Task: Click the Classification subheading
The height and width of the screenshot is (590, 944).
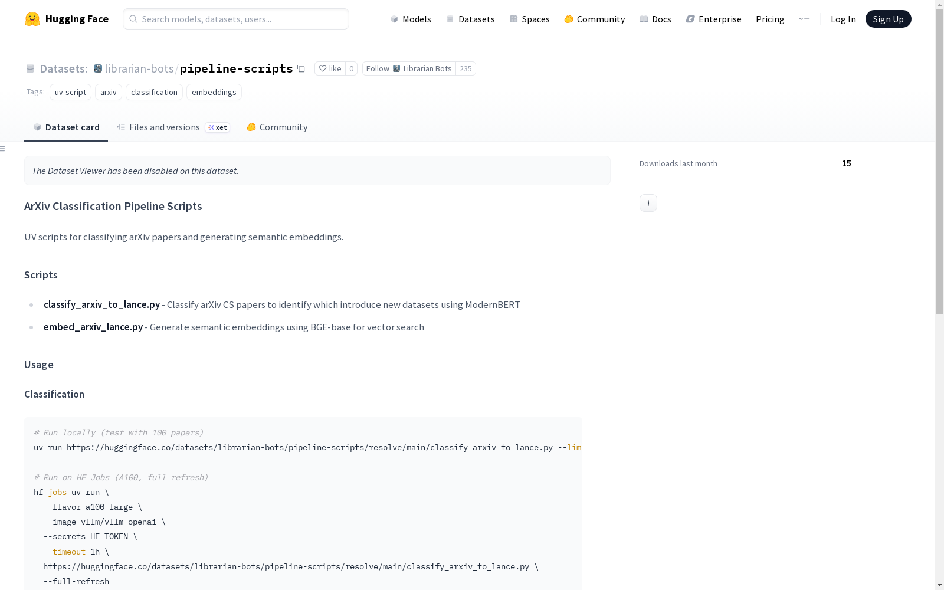Action: click(54, 394)
